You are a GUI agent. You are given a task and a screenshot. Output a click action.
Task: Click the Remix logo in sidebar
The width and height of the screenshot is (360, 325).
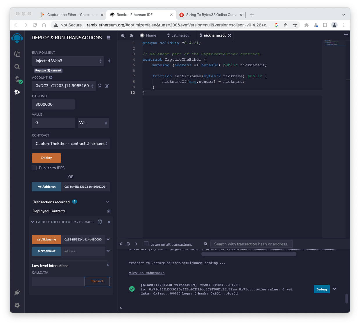click(17, 38)
